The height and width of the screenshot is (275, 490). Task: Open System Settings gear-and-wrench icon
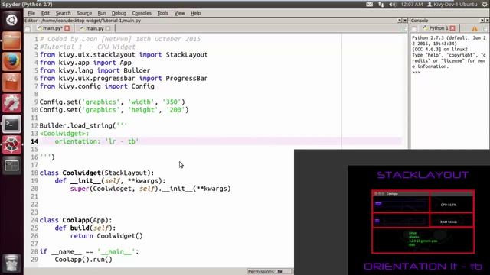point(11,103)
